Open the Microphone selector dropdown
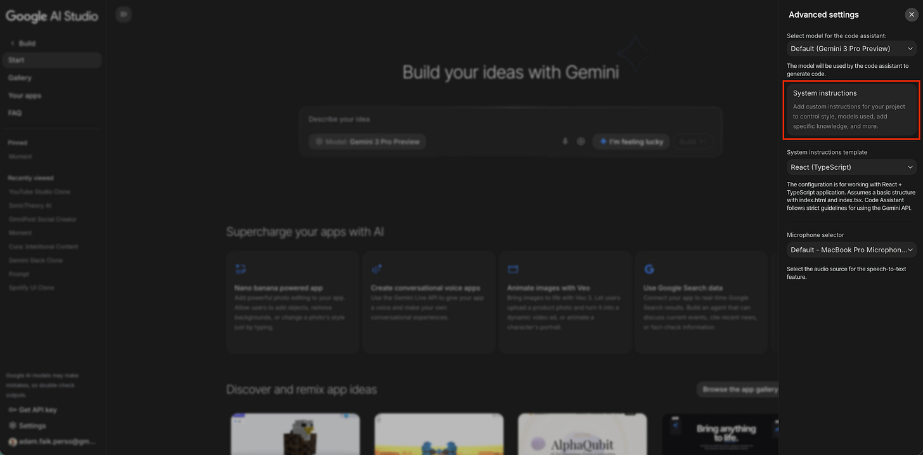This screenshot has height=455, width=923. [x=851, y=250]
